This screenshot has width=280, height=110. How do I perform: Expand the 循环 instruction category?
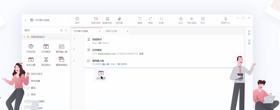point(24,88)
